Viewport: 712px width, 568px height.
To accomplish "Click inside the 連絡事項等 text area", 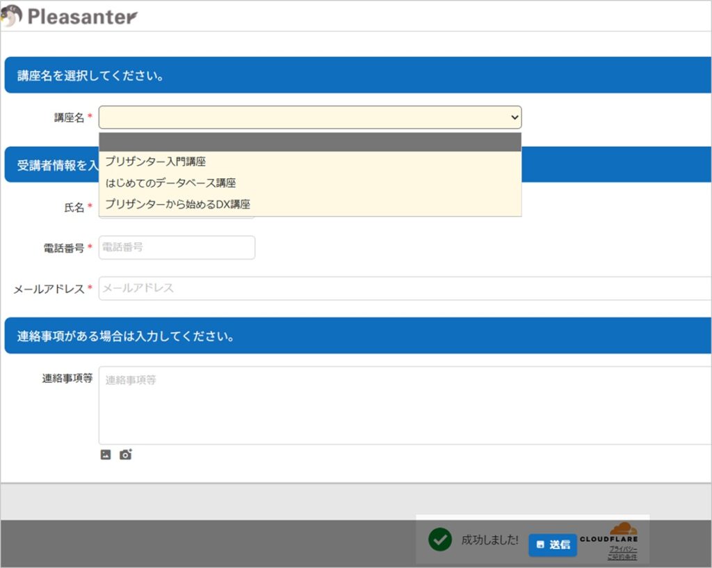I will click(403, 405).
